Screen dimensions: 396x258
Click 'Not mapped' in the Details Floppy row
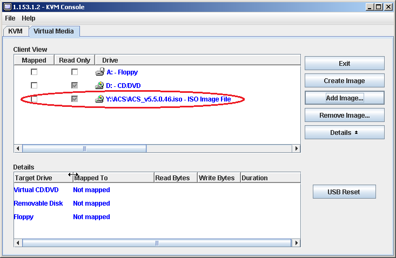91,217
